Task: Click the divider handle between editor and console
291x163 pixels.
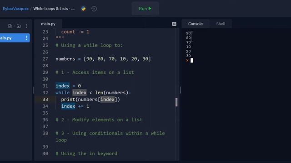Action: pos(181,90)
